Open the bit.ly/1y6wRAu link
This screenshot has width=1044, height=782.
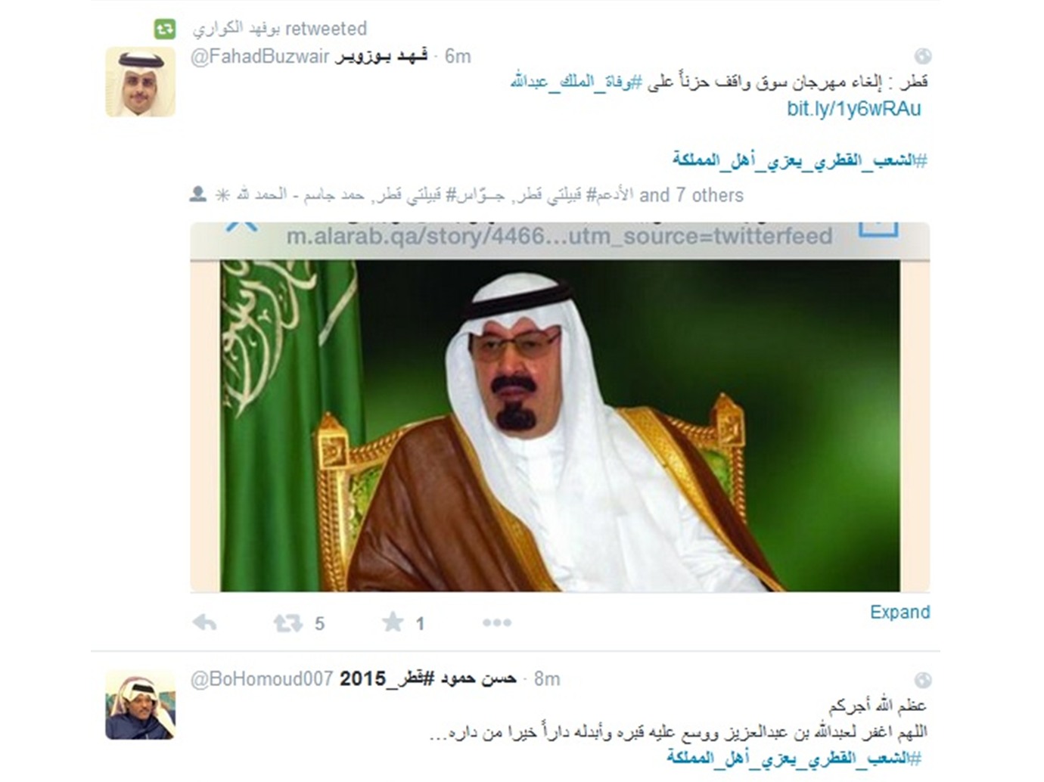(853, 108)
